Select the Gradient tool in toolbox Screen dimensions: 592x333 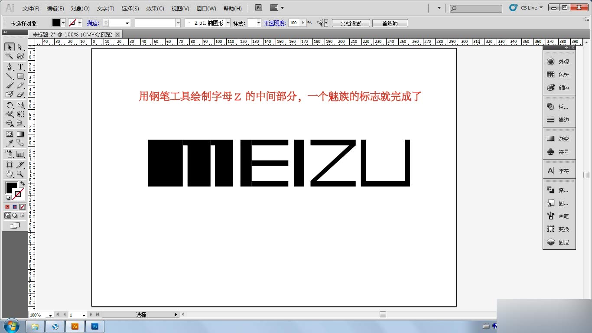click(x=20, y=134)
